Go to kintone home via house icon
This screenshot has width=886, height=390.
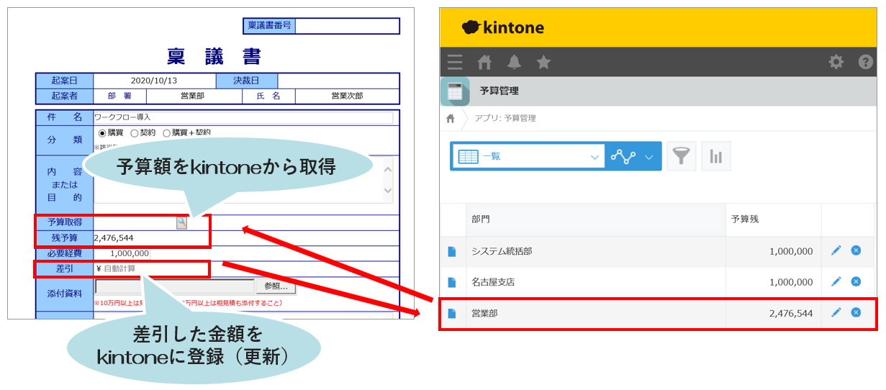[484, 62]
